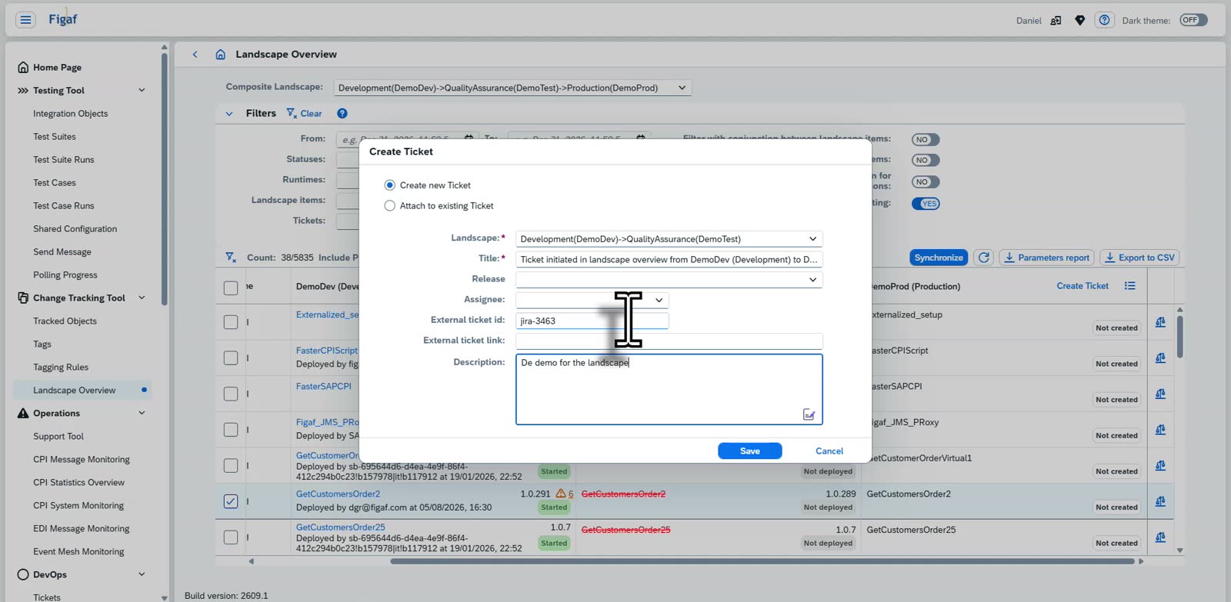The height and width of the screenshot is (602, 1231).
Task: Go back using the header arrow
Action: (x=195, y=55)
